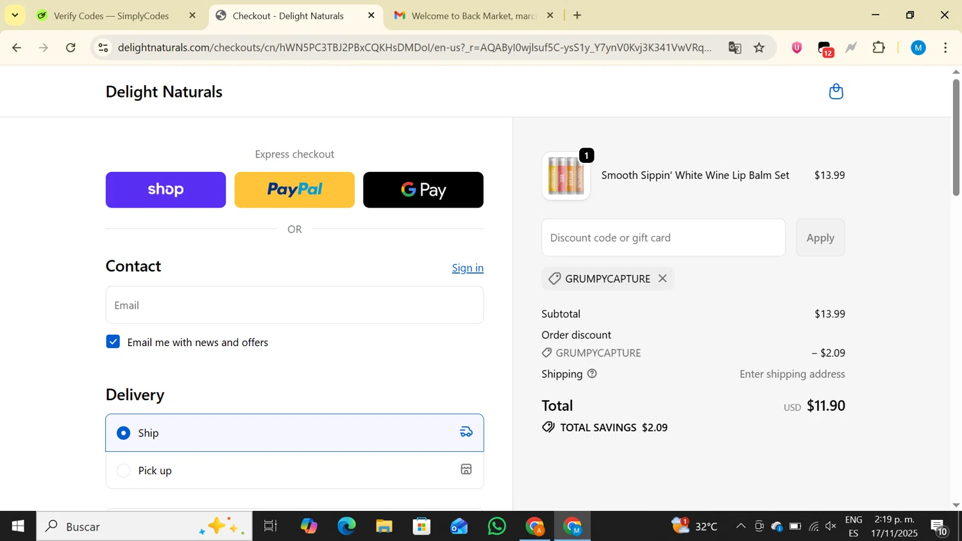
Task: Open the volume muted tray icon
Action: point(831,526)
